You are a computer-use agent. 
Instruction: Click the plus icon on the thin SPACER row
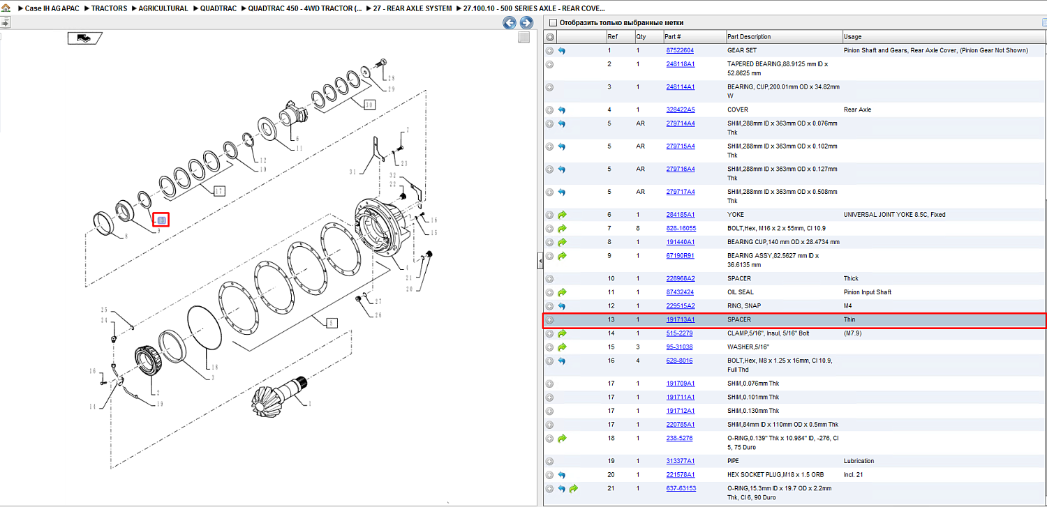point(550,320)
